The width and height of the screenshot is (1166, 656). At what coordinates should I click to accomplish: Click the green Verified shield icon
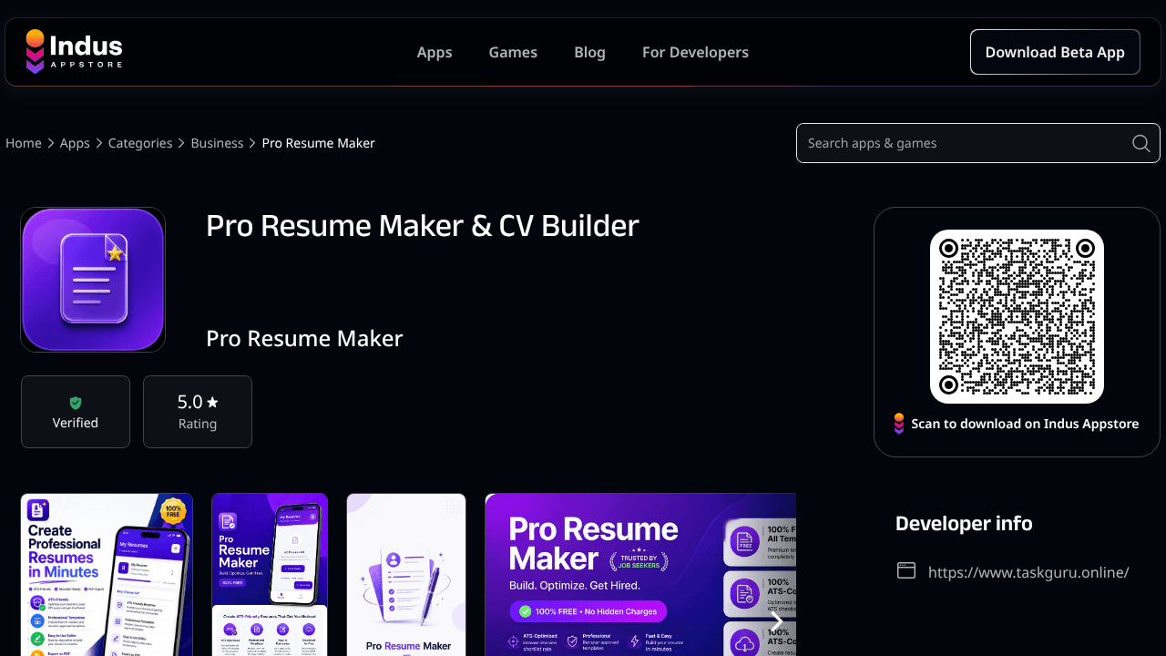(76, 403)
